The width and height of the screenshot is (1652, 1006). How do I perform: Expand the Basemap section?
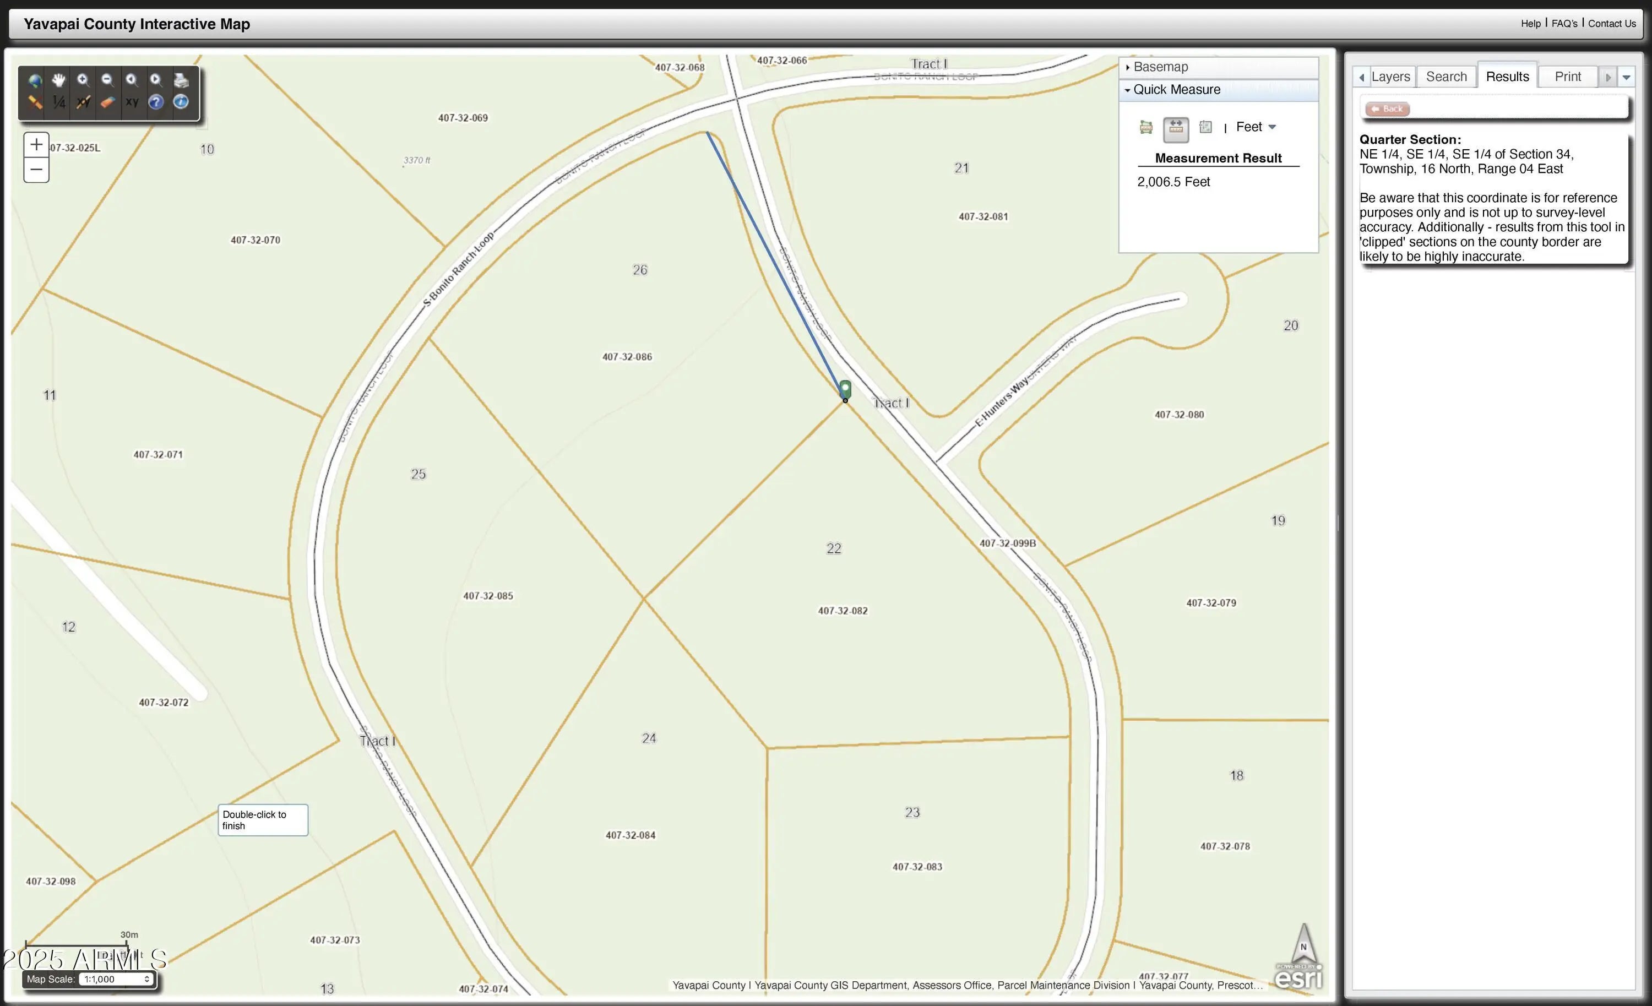(1160, 67)
